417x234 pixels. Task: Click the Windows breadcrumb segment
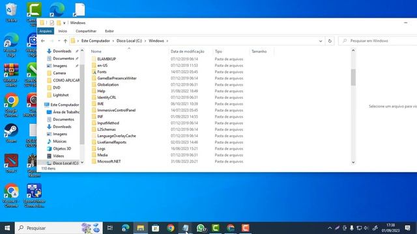156,41
